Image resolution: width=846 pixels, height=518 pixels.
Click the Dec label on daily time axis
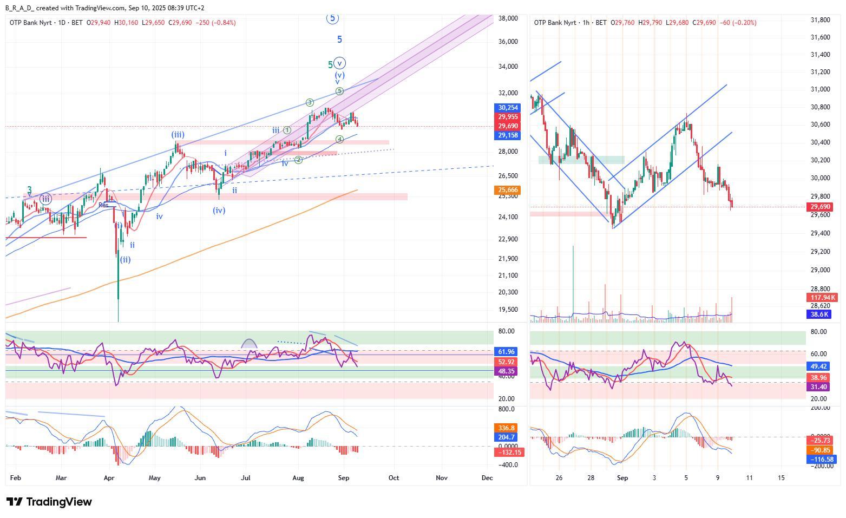click(487, 478)
